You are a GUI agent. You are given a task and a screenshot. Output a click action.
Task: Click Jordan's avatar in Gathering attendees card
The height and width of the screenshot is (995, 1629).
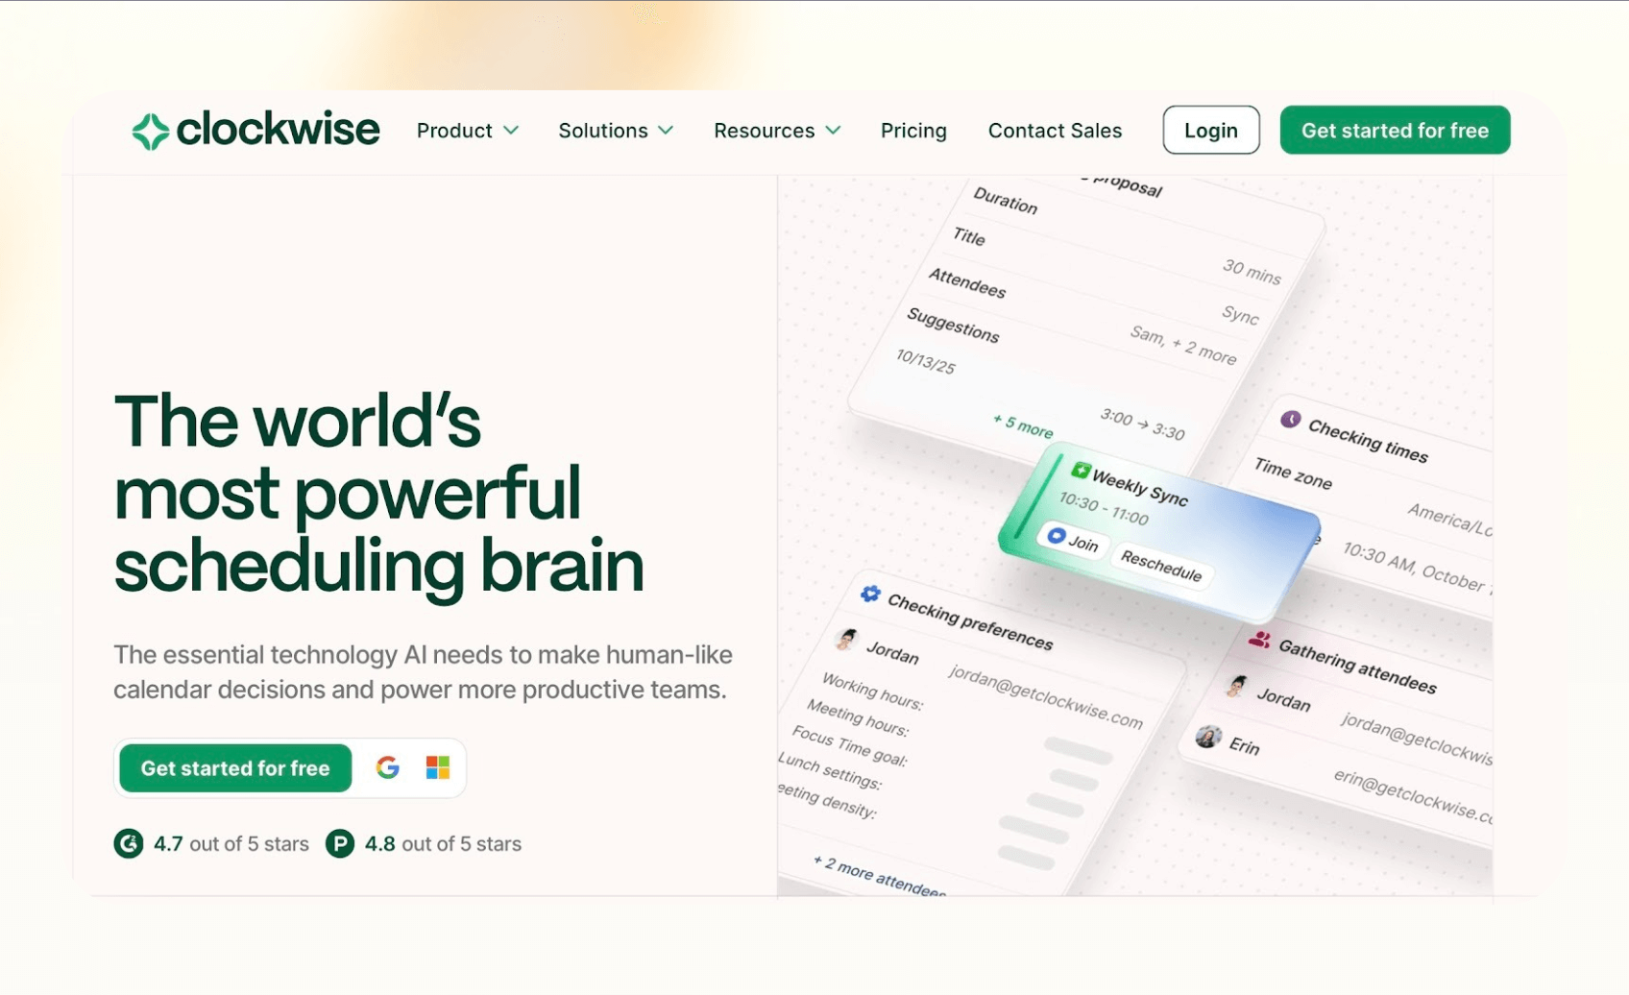1237,687
